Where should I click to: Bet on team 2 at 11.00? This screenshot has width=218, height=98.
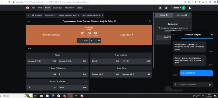pos(95,41)
